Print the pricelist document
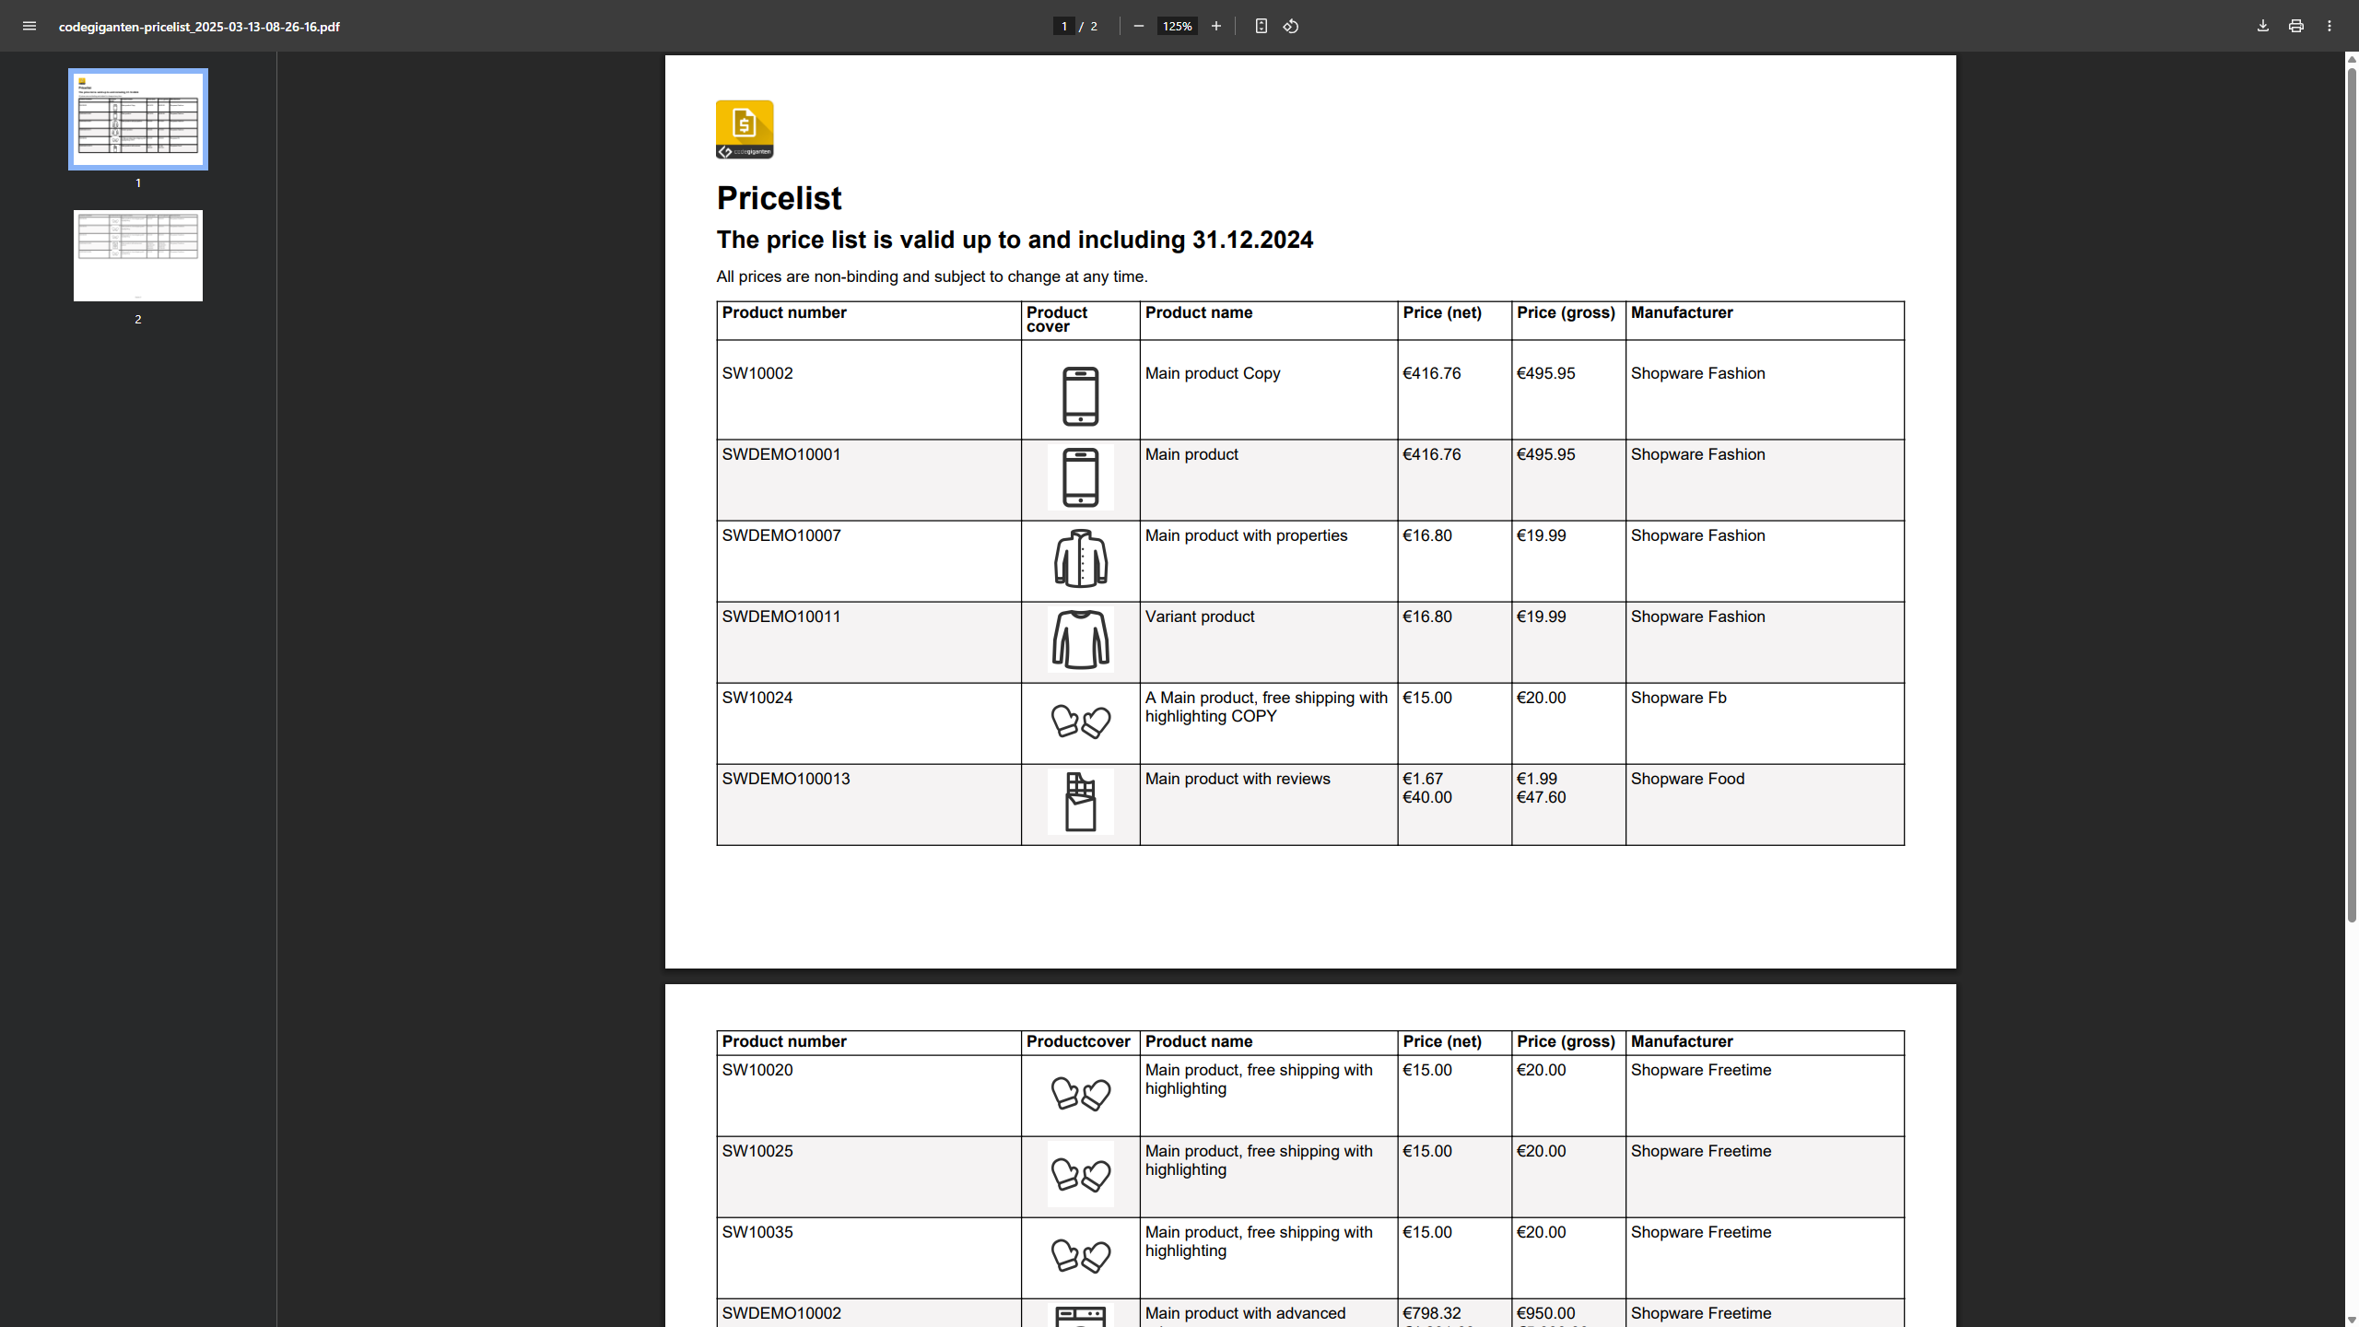 tap(2295, 26)
